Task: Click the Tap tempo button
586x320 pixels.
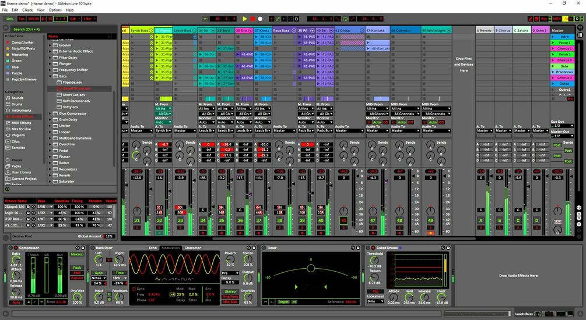Action: click(22, 19)
